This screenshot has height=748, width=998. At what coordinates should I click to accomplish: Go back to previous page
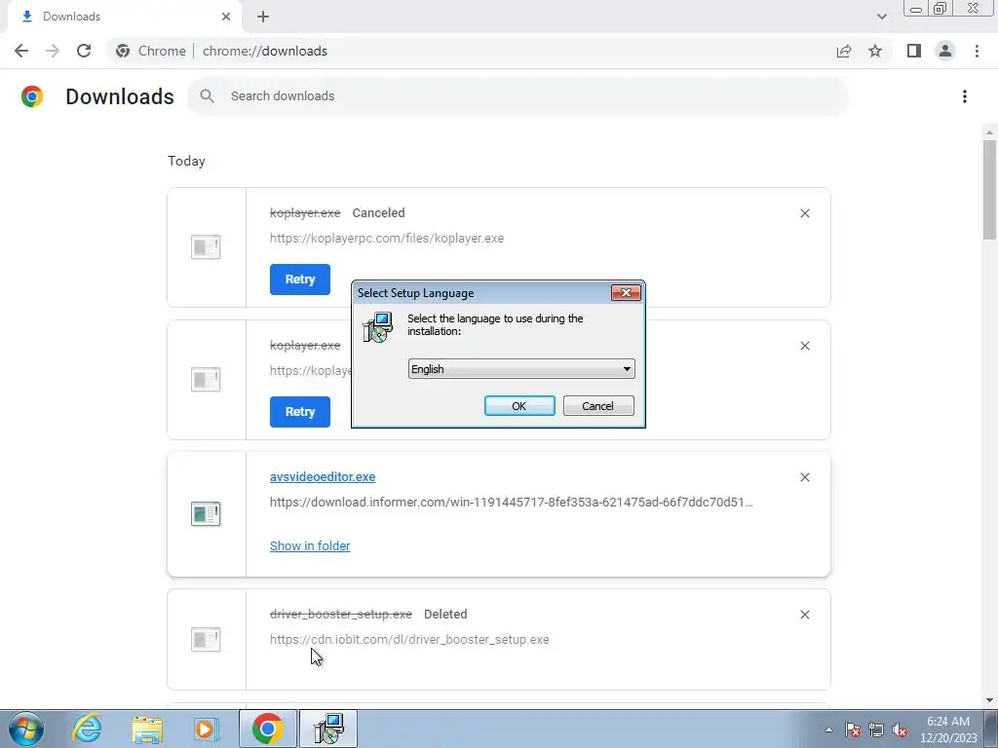pyautogui.click(x=21, y=51)
